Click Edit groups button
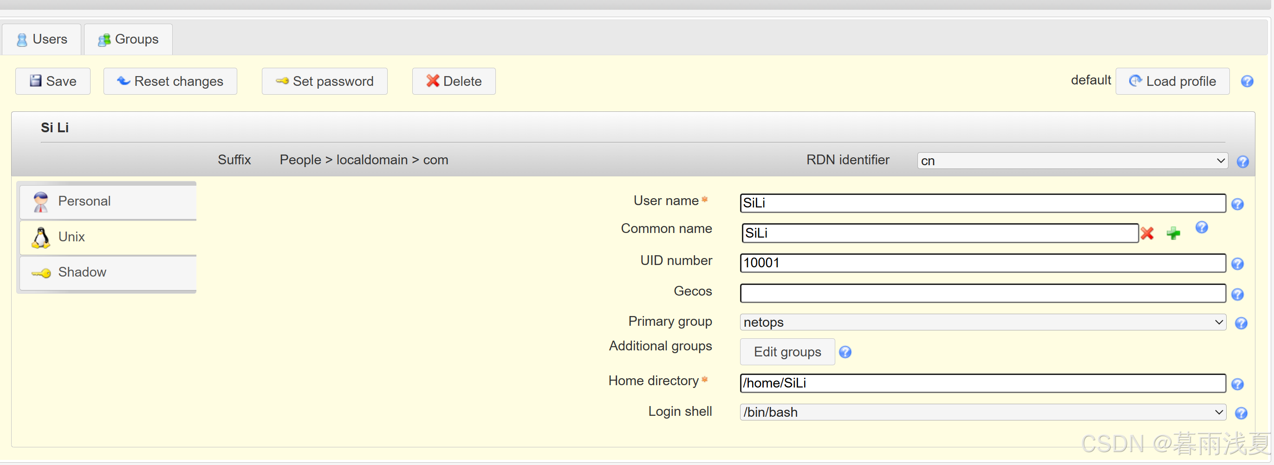This screenshot has width=1274, height=465. click(787, 352)
